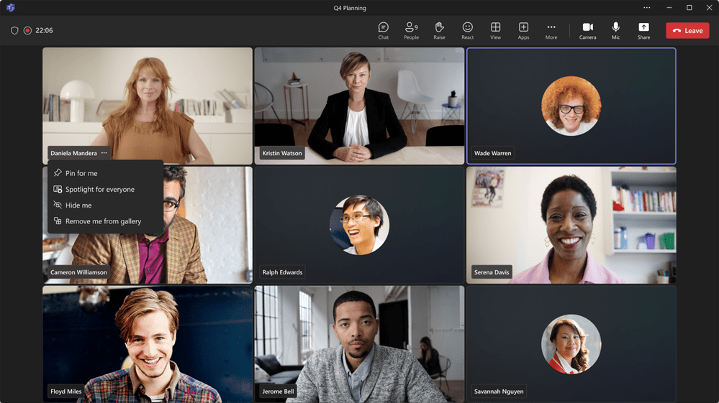Raise your hand in meeting
The width and height of the screenshot is (719, 403).
coord(439,31)
